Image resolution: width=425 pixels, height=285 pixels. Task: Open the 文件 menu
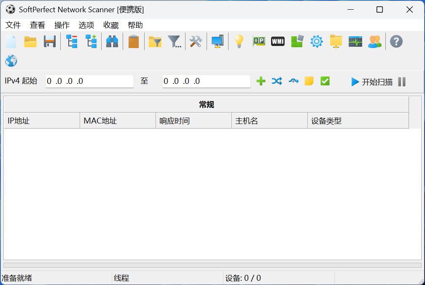[x=13, y=25]
